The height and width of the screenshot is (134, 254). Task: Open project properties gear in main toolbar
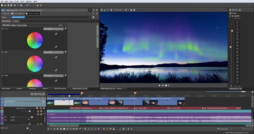[x=15, y=5]
